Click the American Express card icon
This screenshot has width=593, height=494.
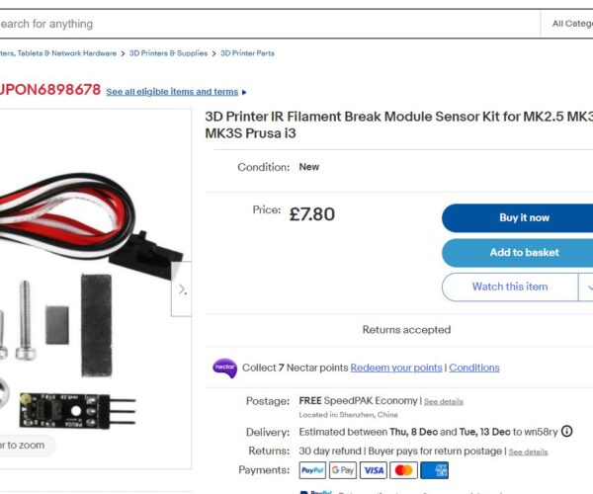(434, 470)
